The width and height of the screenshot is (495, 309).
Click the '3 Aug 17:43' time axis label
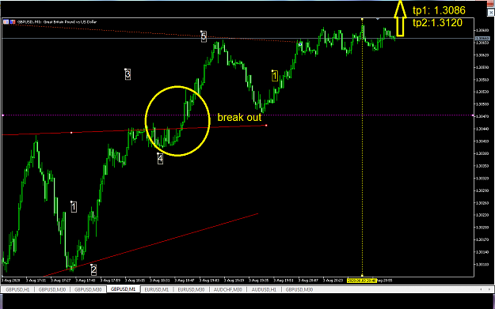tap(86, 281)
